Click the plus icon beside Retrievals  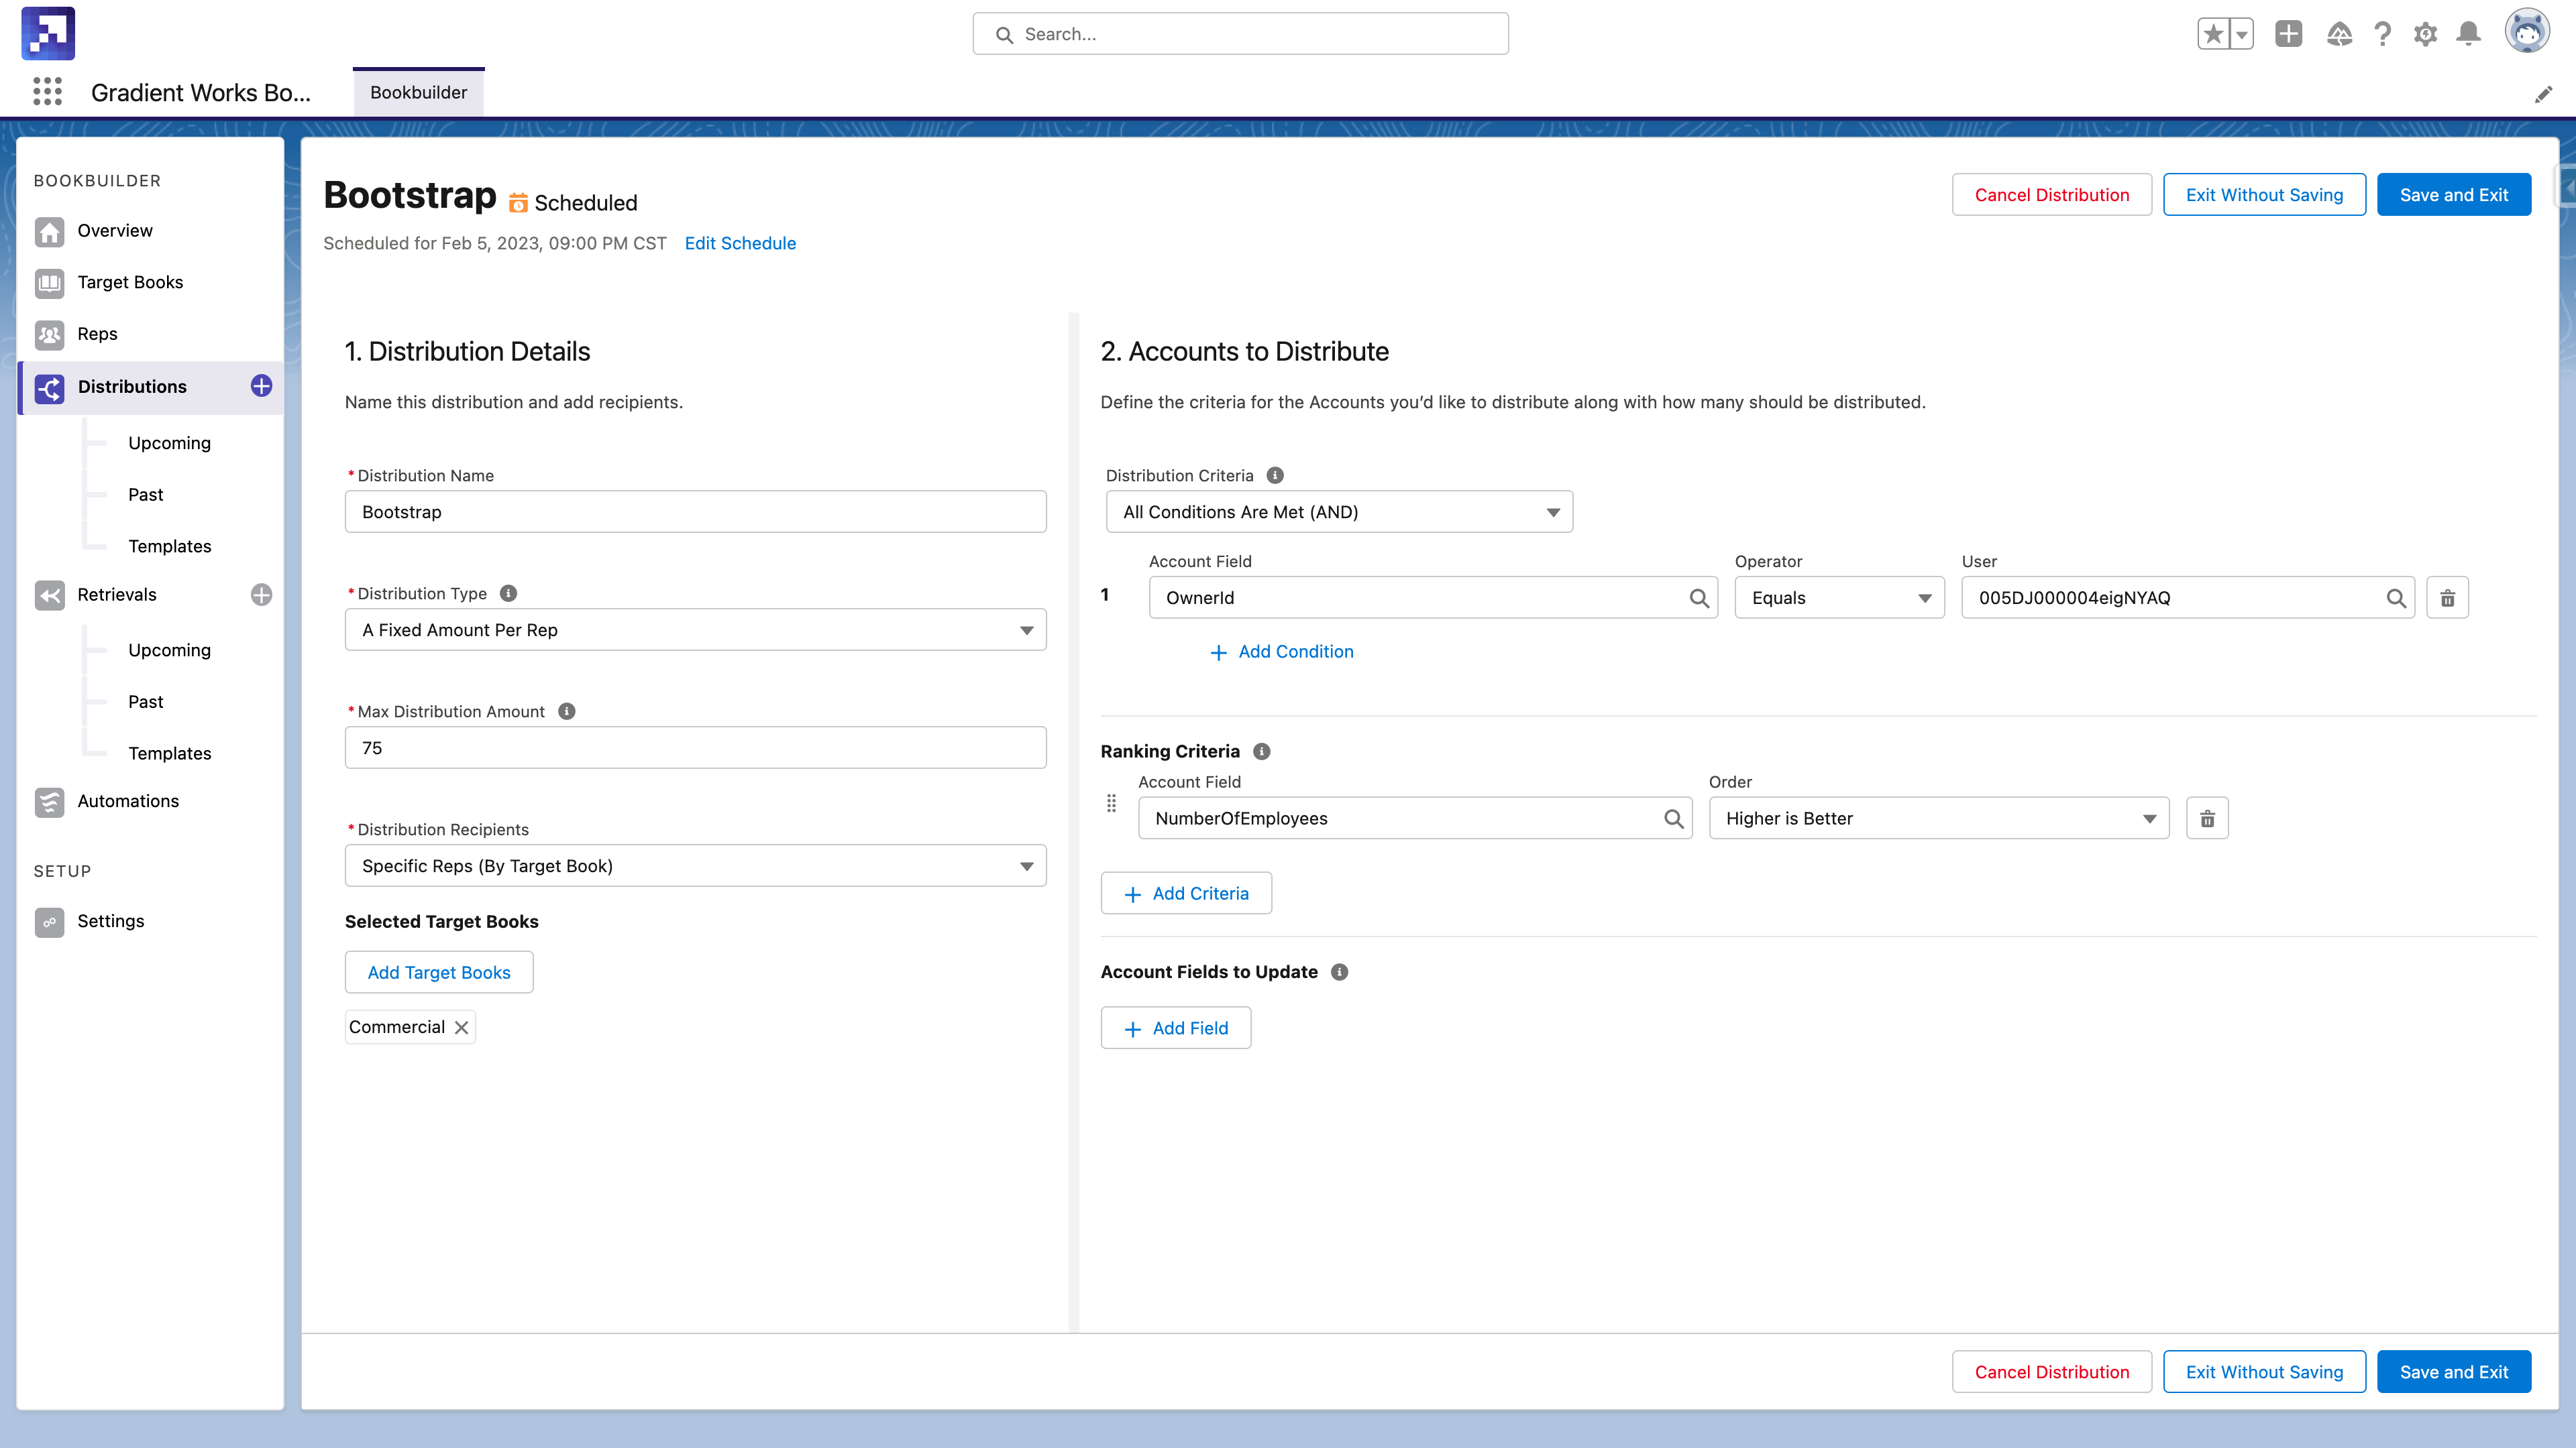(261, 595)
